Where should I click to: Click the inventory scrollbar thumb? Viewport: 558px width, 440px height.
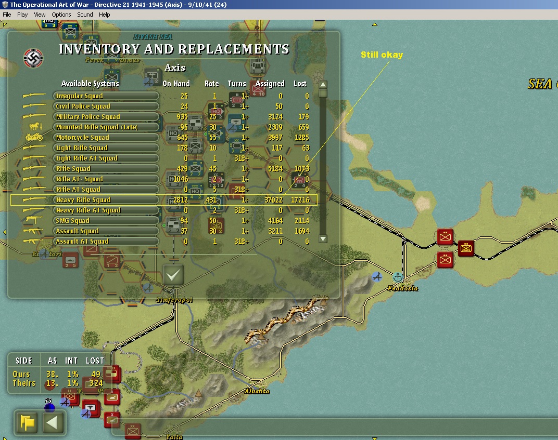pyautogui.click(x=323, y=93)
